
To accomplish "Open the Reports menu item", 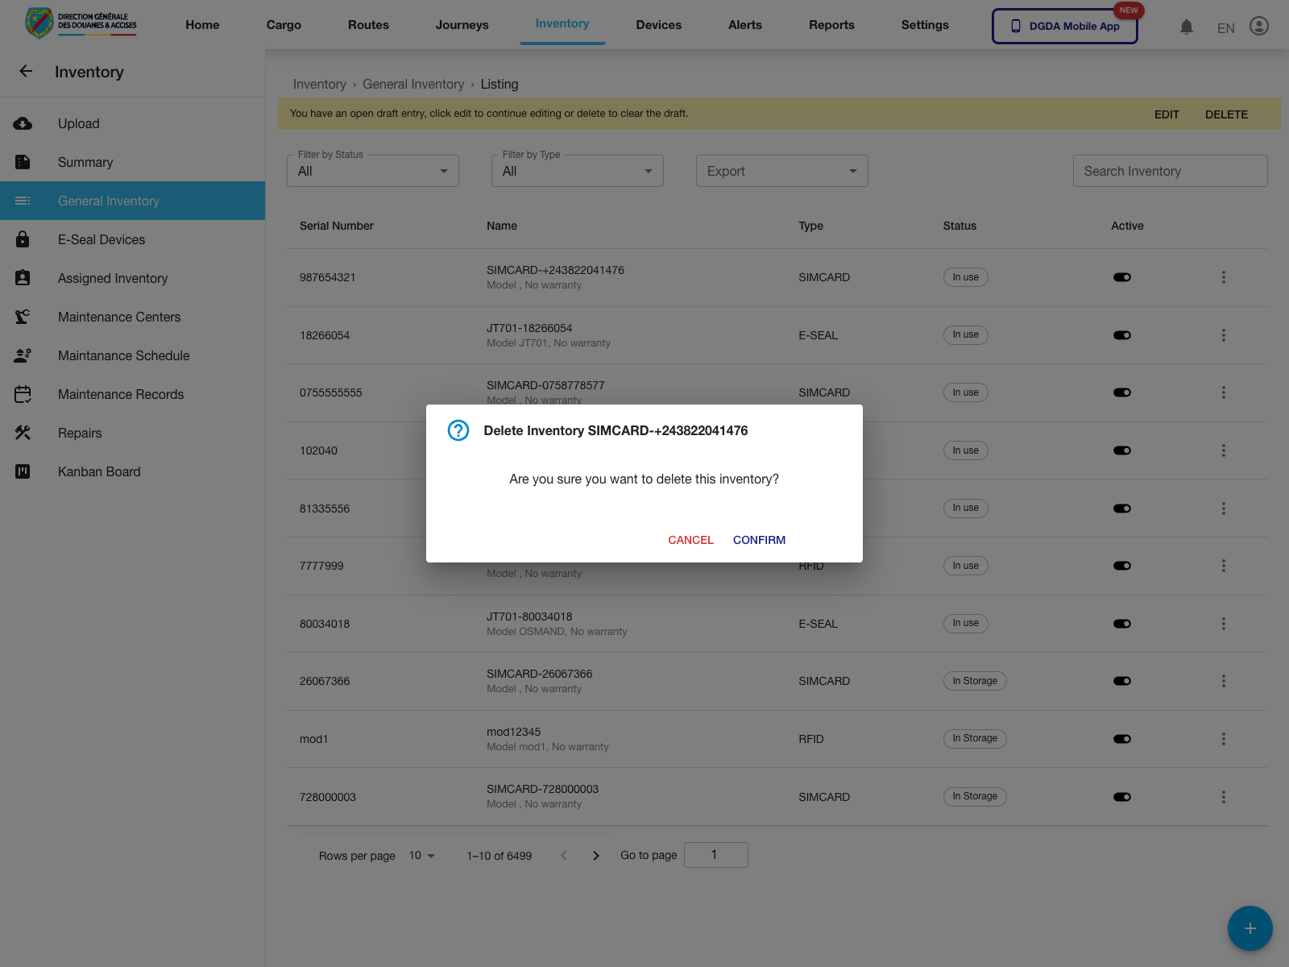I will tap(831, 25).
